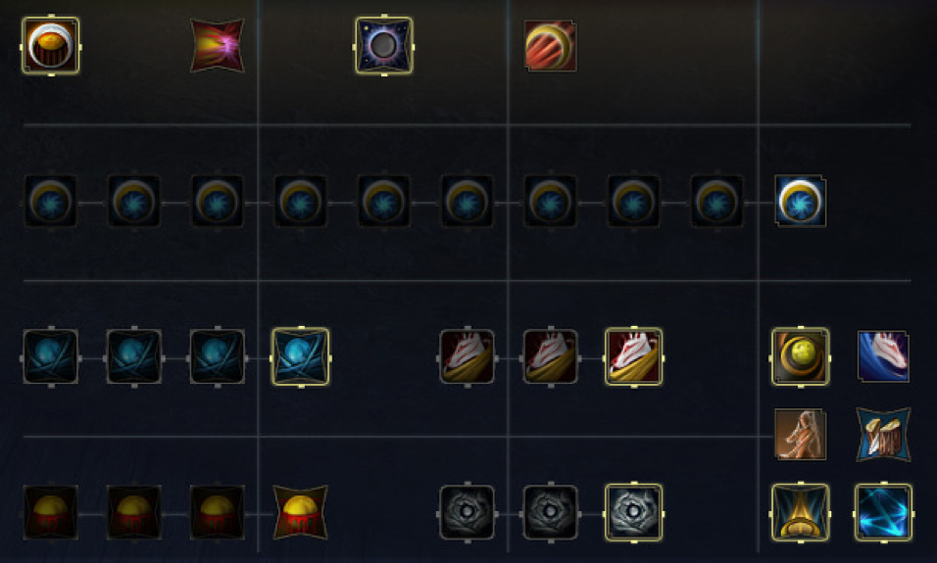Click the red claw slash crescent icon
Viewport: 937px width, 563px height.
point(551,46)
